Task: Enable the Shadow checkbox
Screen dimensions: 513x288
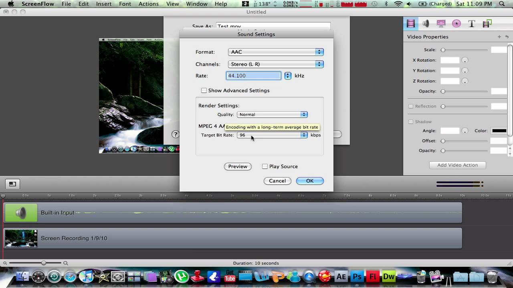Action: (x=410, y=122)
